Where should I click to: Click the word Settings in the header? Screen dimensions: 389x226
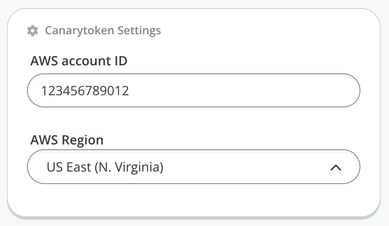click(x=139, y=30)
